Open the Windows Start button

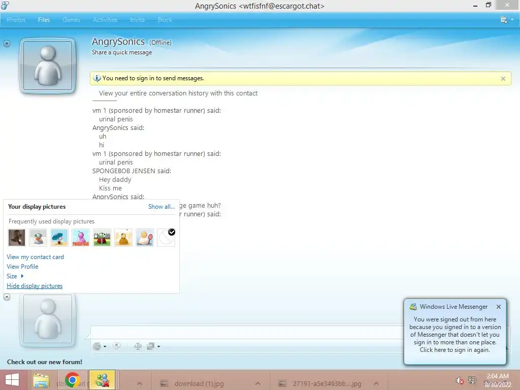[x=12, y=380]
